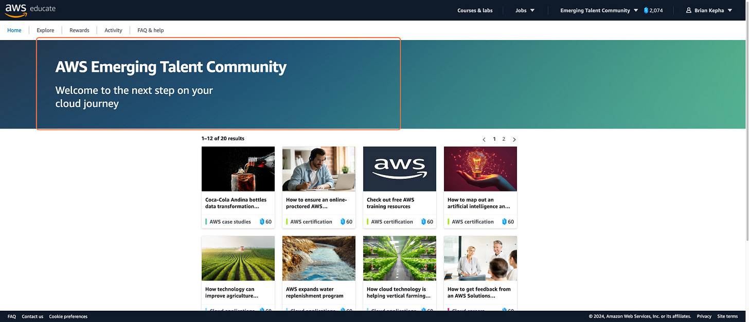Click AWS certification label on free training card
This screenshot has height=322, width=749.
(x=392, y=222)
